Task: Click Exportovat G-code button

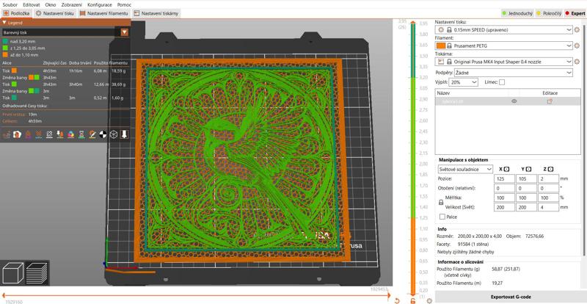Action: pos(511,297)
